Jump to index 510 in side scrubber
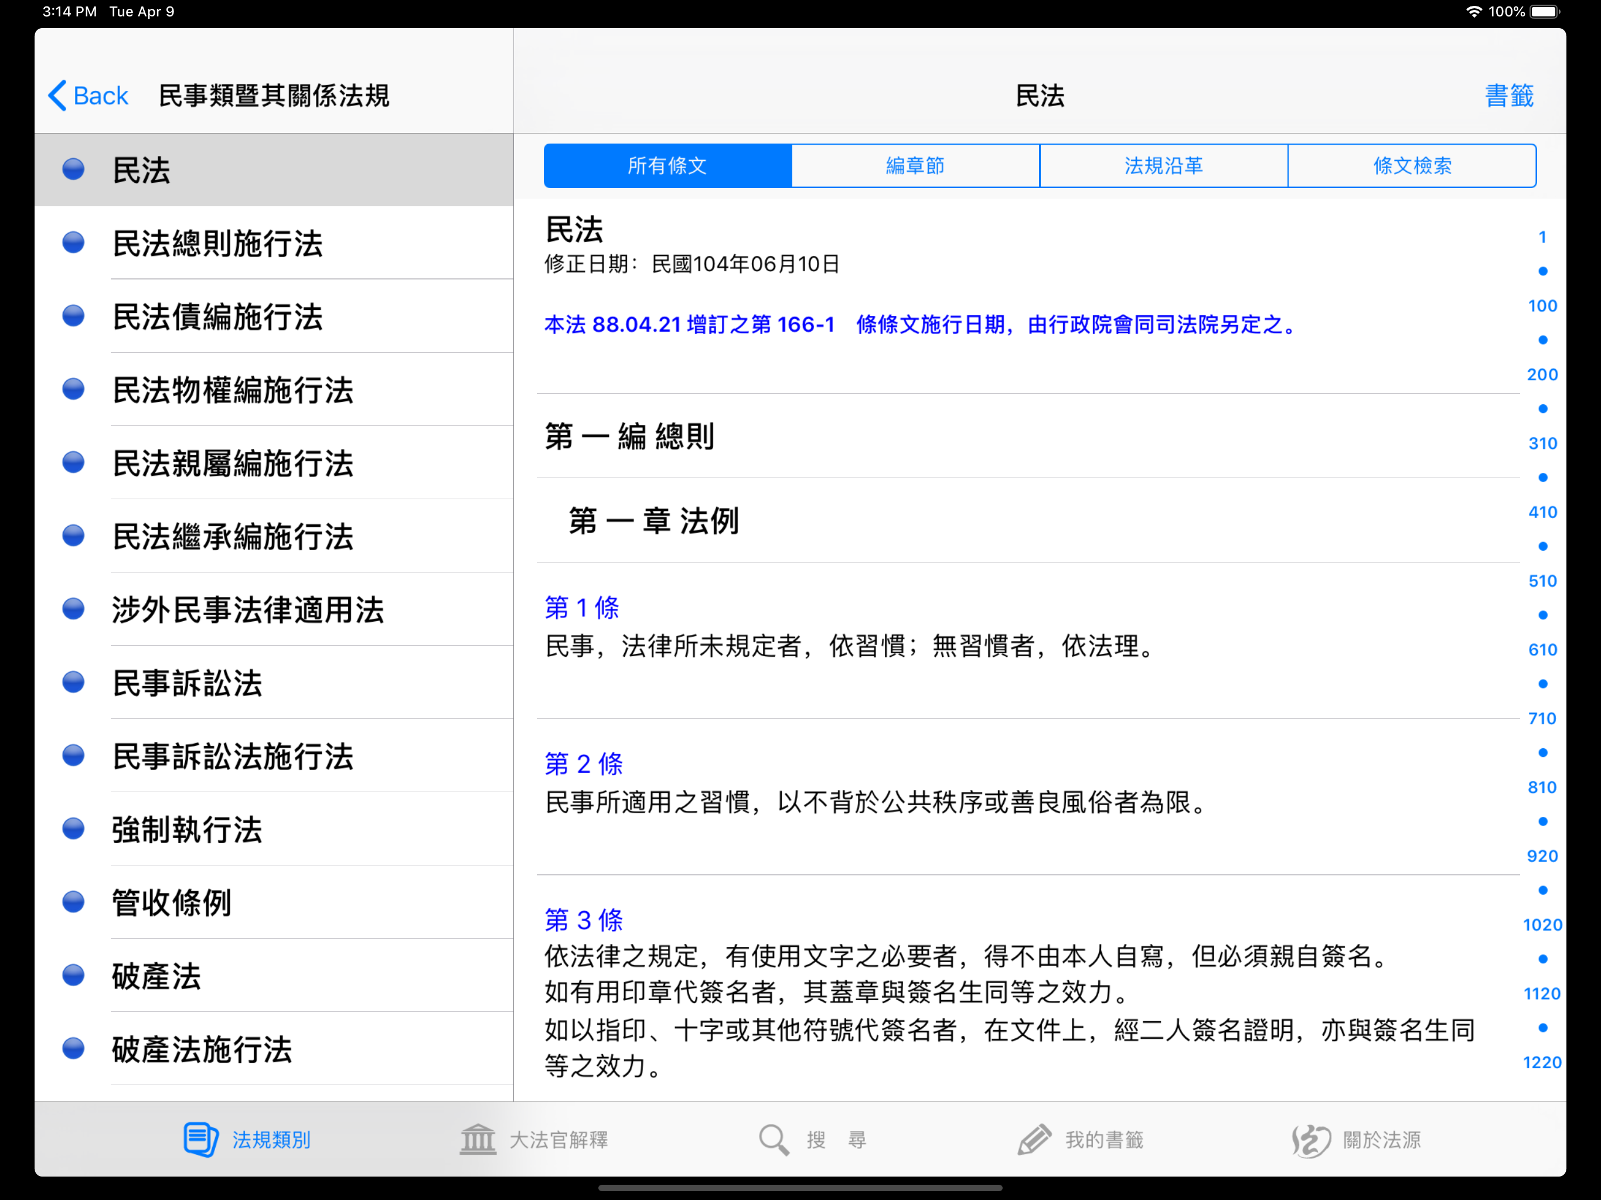This screenshot has height=1200, width=1601. (1542, 581)
